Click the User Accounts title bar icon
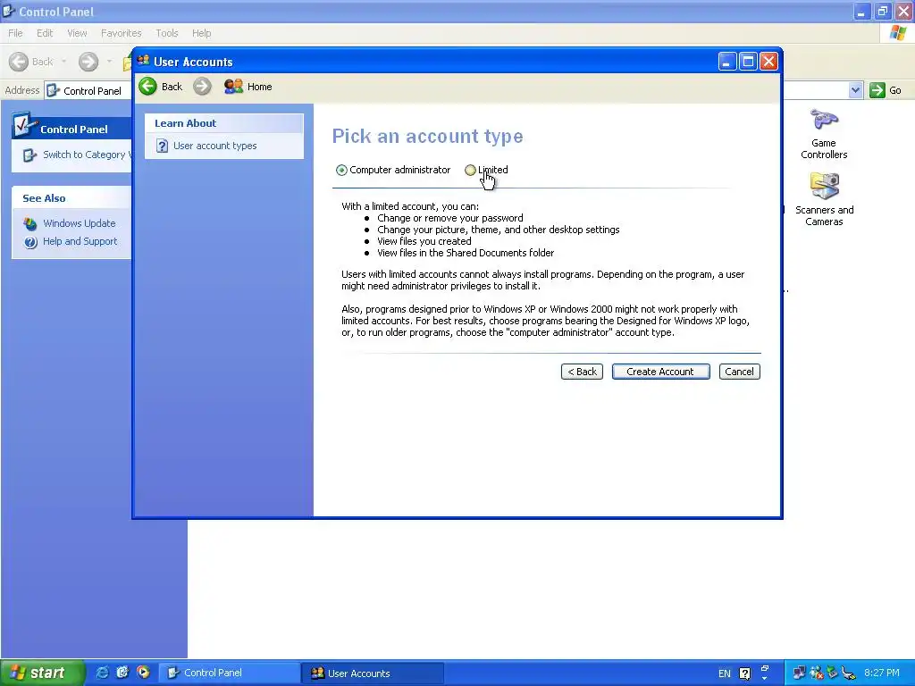Screen dimensions: 915x686 click(144, 61)
